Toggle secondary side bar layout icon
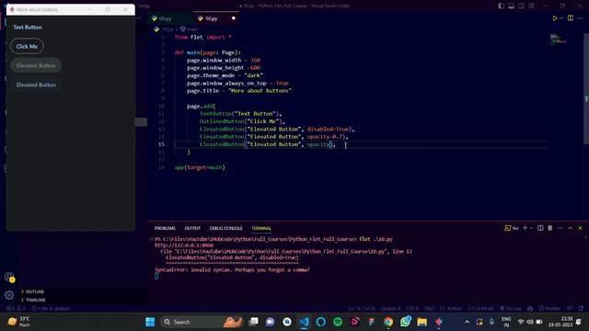The height and width of the screenshot is (331, 589). (x=522, y=6)
